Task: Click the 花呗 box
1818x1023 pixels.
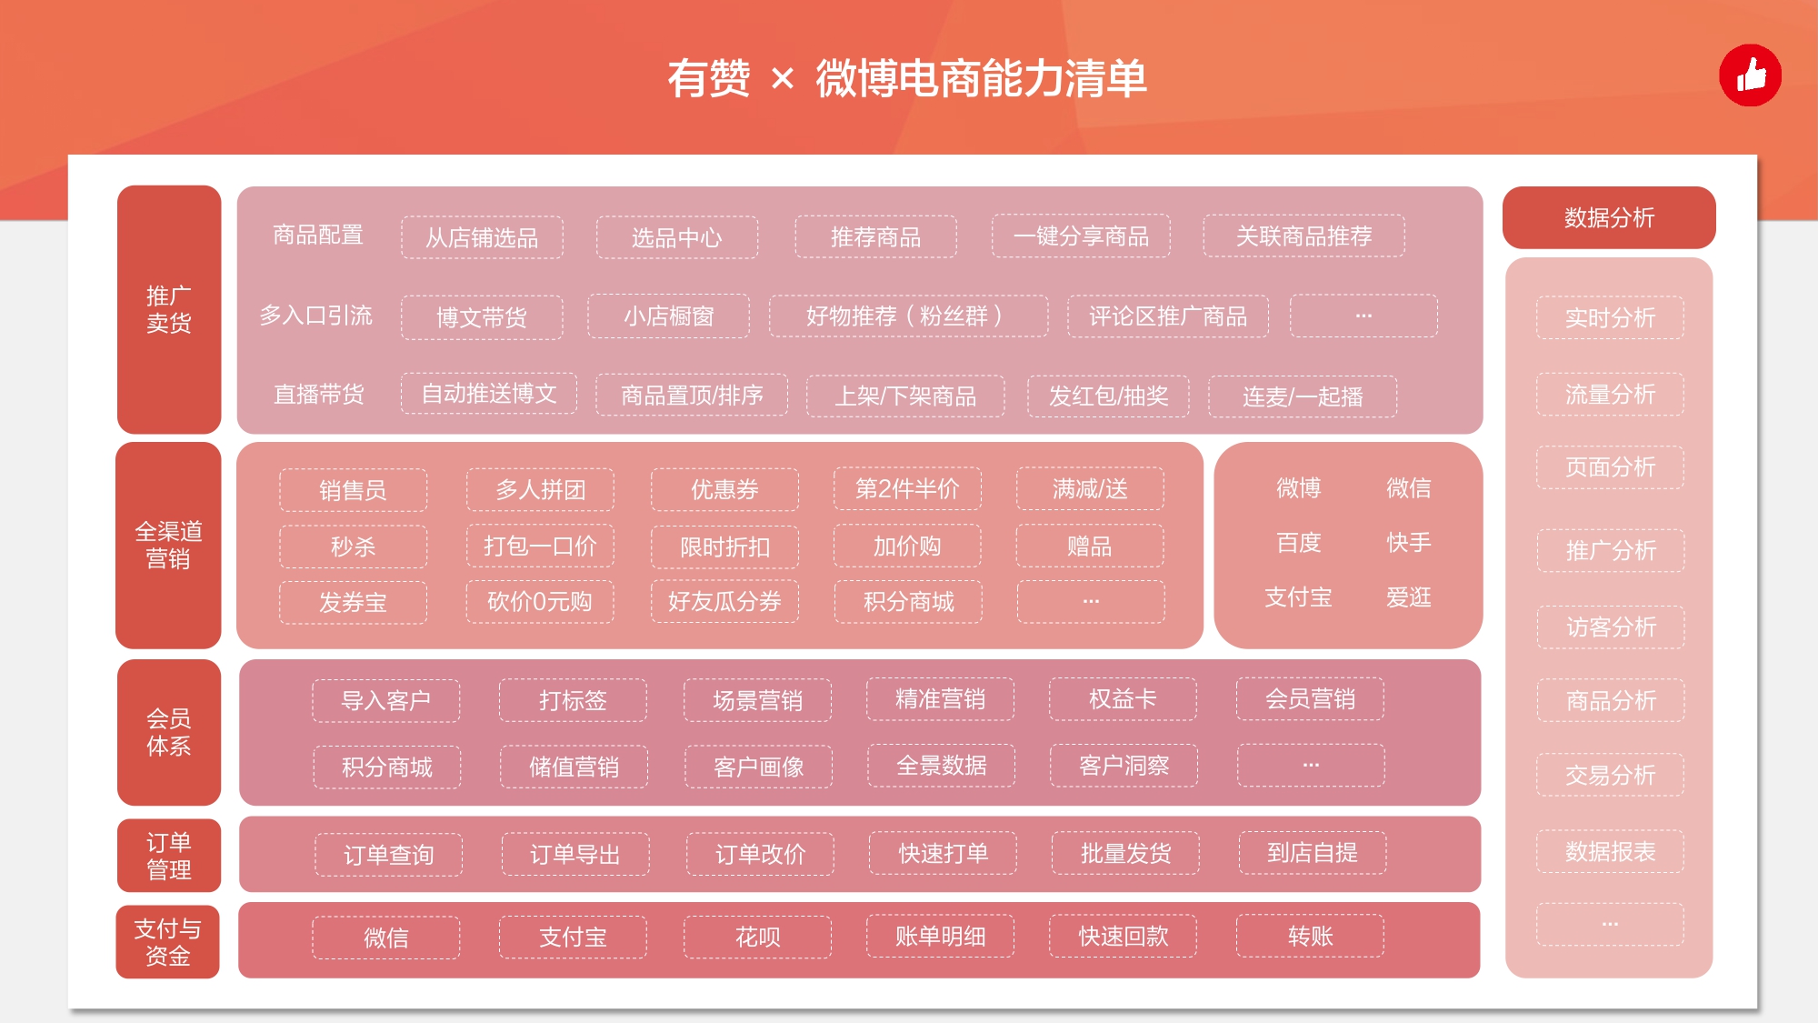Action: (757, 937)
